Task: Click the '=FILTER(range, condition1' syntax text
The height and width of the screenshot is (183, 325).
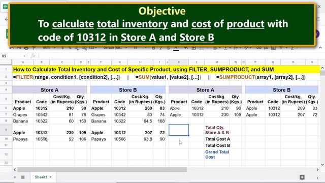Action: coord(67,77)
